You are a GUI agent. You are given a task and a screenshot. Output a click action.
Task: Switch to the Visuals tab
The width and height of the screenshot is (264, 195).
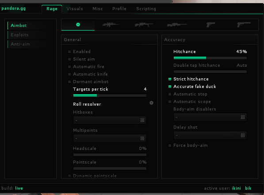75,9
